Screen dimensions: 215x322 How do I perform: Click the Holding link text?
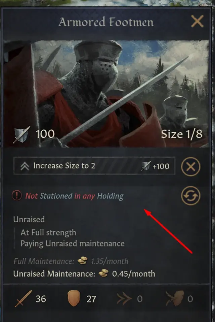(110, 196)
